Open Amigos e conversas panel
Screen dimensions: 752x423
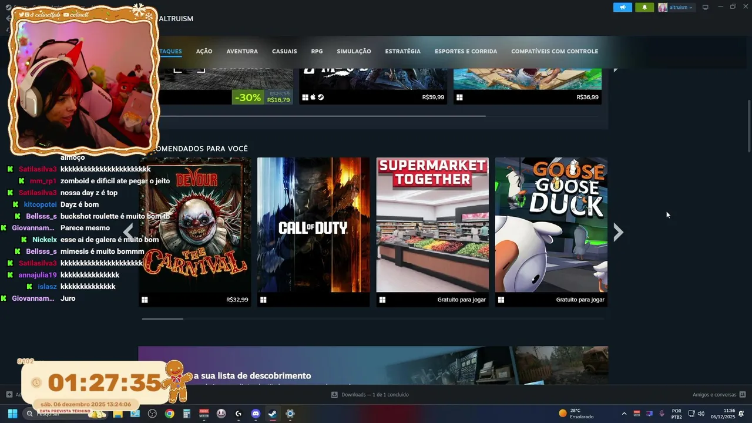719,395
